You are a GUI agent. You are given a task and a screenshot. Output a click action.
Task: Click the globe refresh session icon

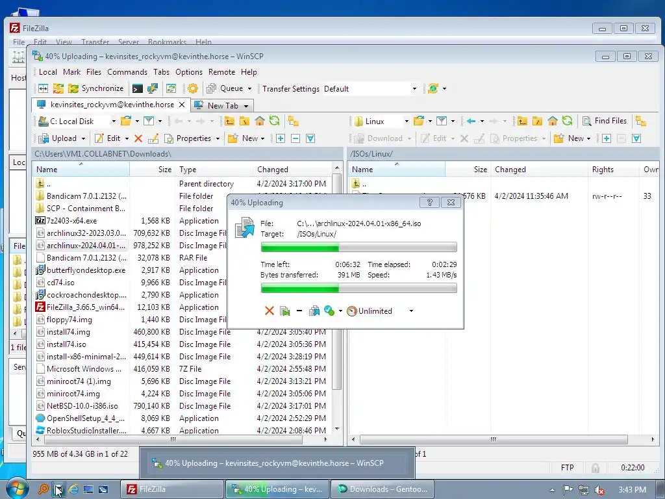click(x=433, y=88)
